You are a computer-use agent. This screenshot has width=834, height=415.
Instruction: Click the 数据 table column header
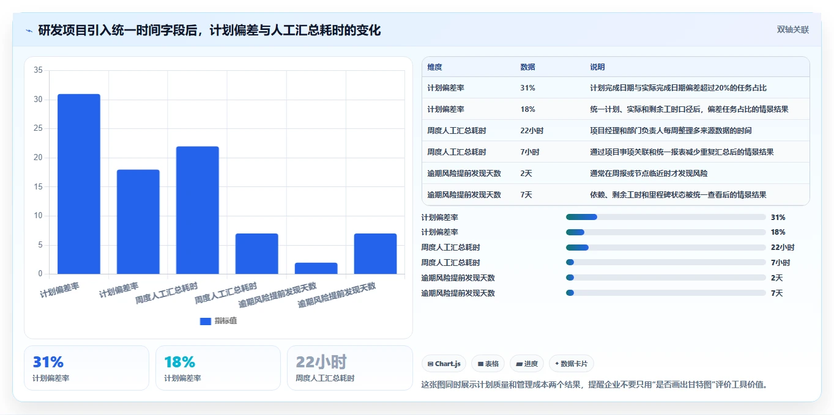pyautogui.click(x=527, y=67)
